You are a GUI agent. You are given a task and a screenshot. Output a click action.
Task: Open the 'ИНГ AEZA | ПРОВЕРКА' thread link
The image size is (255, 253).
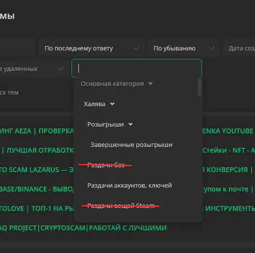tap(37, 131)
